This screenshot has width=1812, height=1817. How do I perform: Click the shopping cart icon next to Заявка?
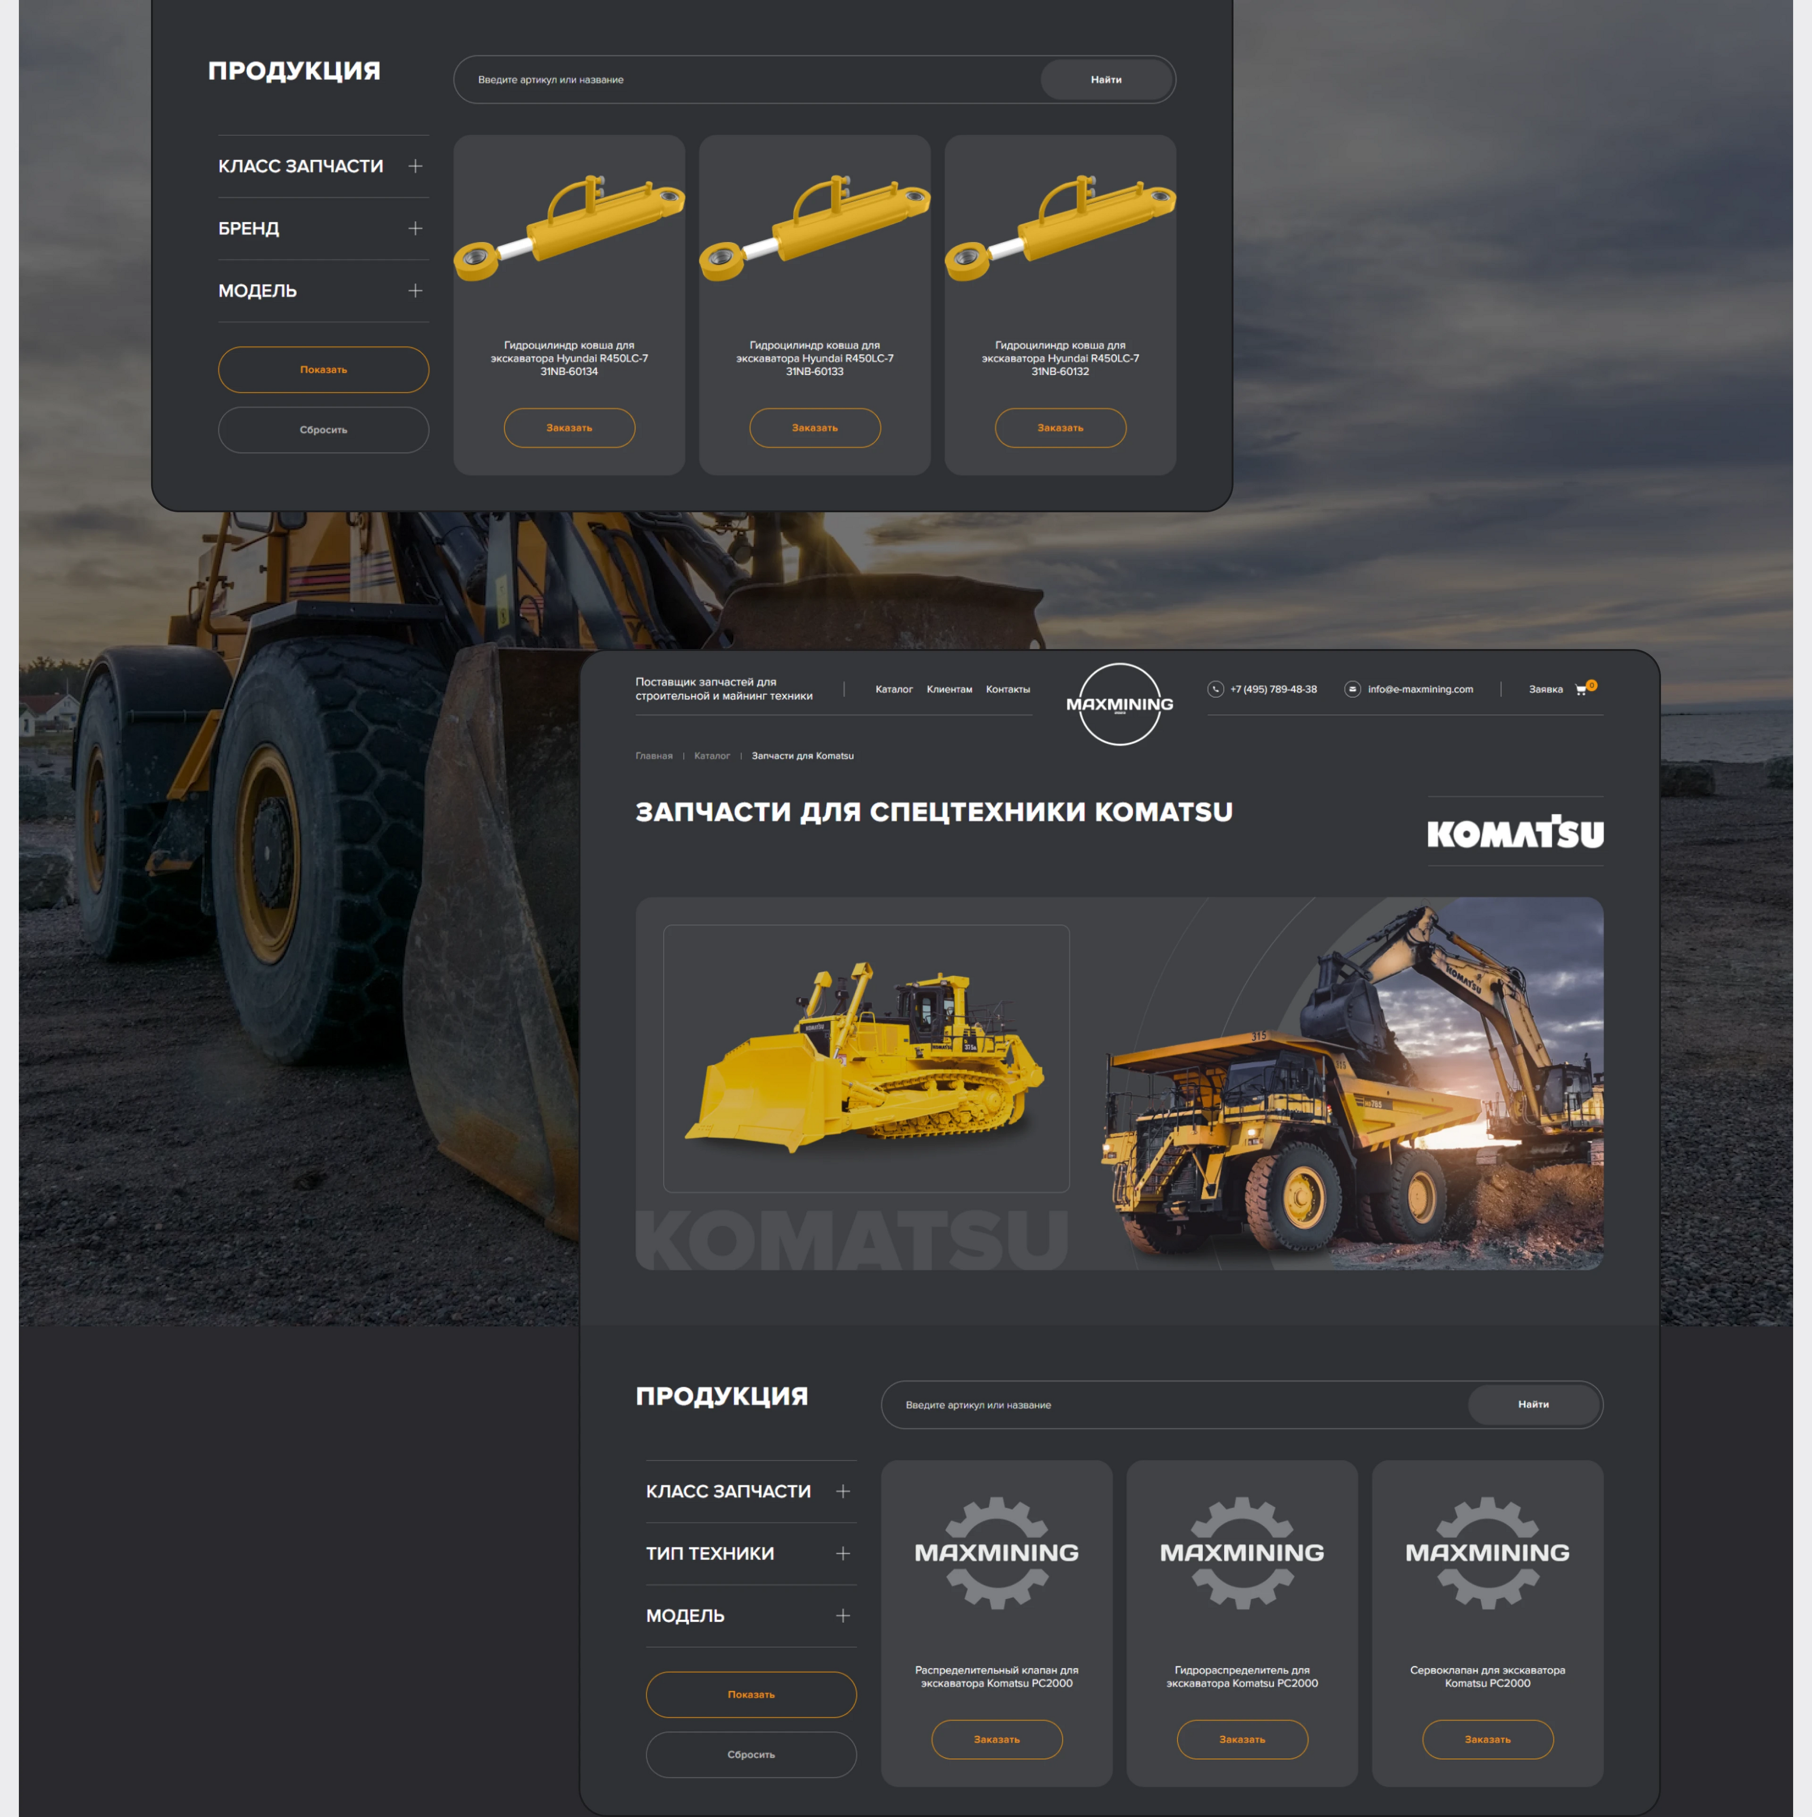tap(1580, 689)
